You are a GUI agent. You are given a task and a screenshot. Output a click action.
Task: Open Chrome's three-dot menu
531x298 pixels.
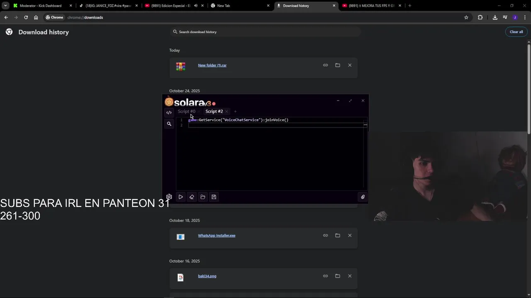tap(525, 17)
